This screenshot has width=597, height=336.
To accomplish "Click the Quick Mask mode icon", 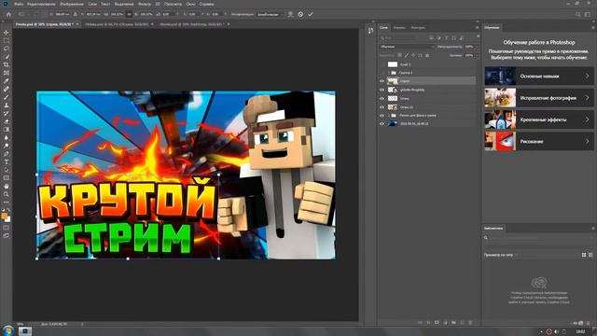I will 7,228.
